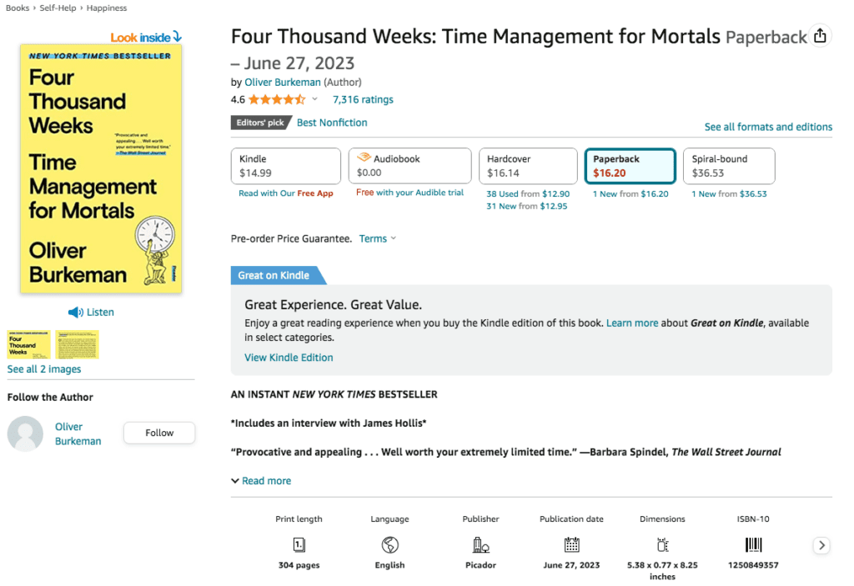Click the Look inside arrow above cover

178,37
